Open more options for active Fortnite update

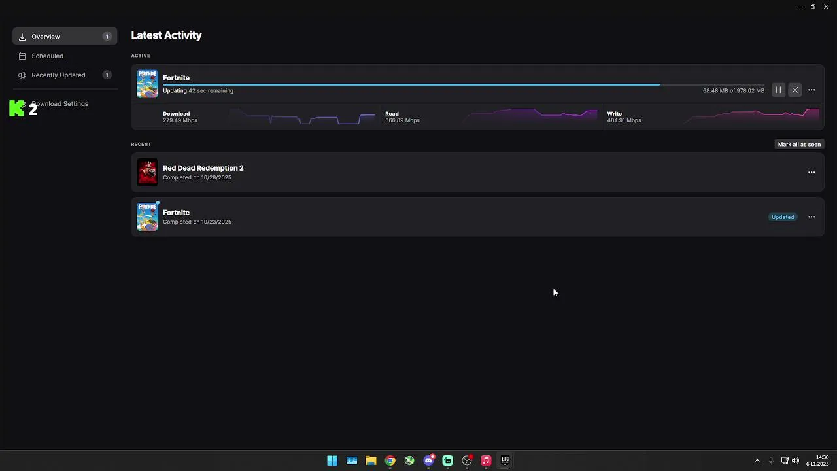coord(811,90)
